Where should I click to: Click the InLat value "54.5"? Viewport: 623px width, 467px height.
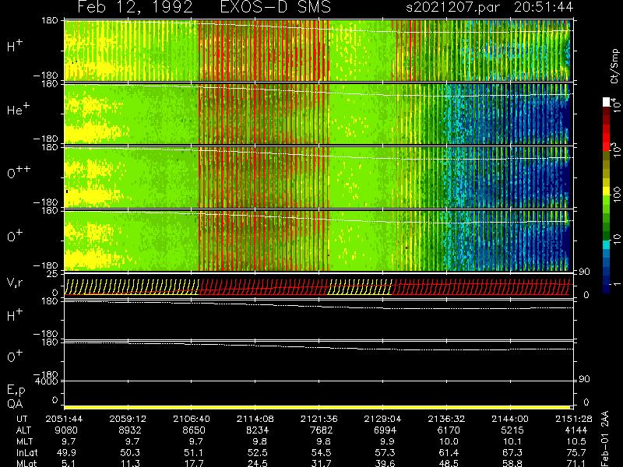pyautogui.click(x=321, y=453)
